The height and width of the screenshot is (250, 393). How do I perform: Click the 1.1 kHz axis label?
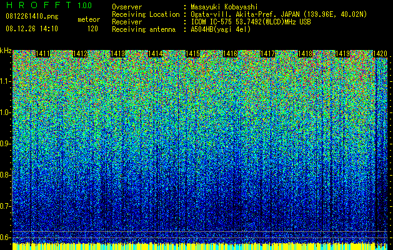pos(4,81)
